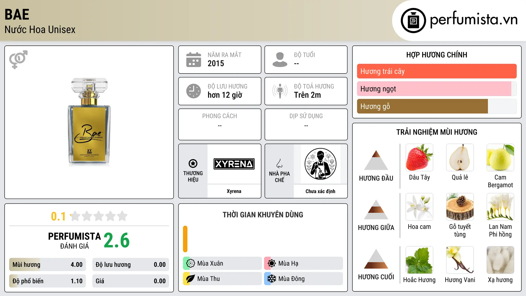526x296 pixels.
Task: Click the Mùa Hạ sun icon
Action: 272,263
